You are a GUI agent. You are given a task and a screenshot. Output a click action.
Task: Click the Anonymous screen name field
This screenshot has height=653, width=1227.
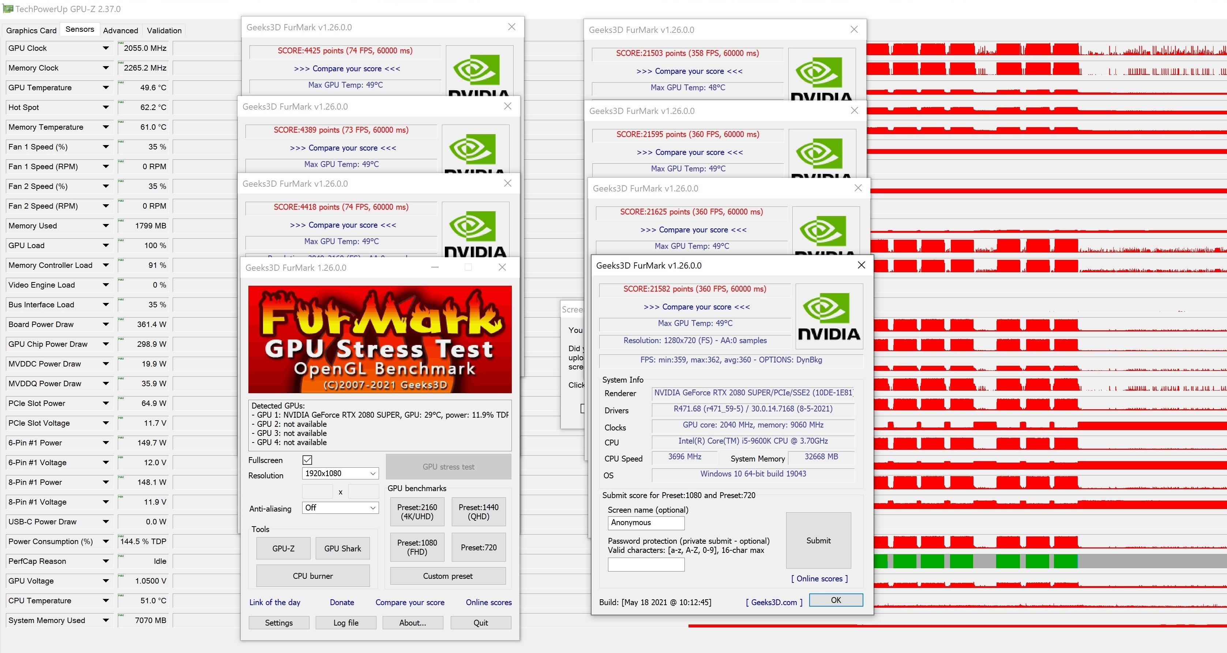(x=646, y=523)
